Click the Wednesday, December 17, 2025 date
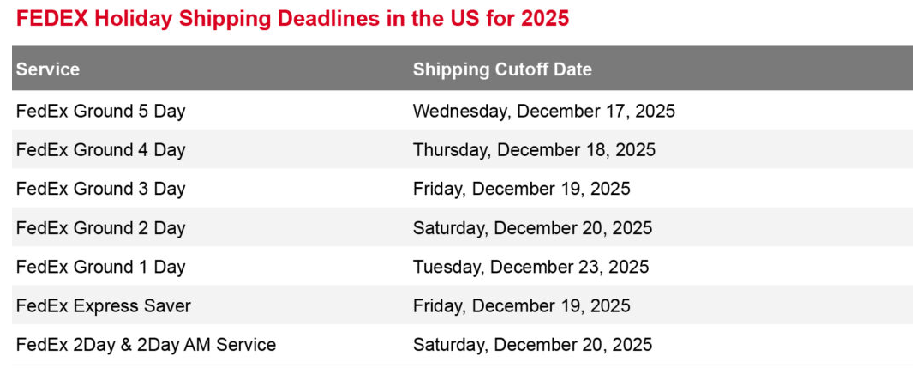The image size is (917, 368). click(543, 111)
